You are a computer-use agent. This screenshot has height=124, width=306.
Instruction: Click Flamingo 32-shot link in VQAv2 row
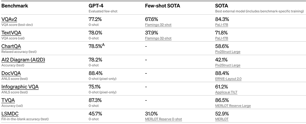[x=158, y=25]
